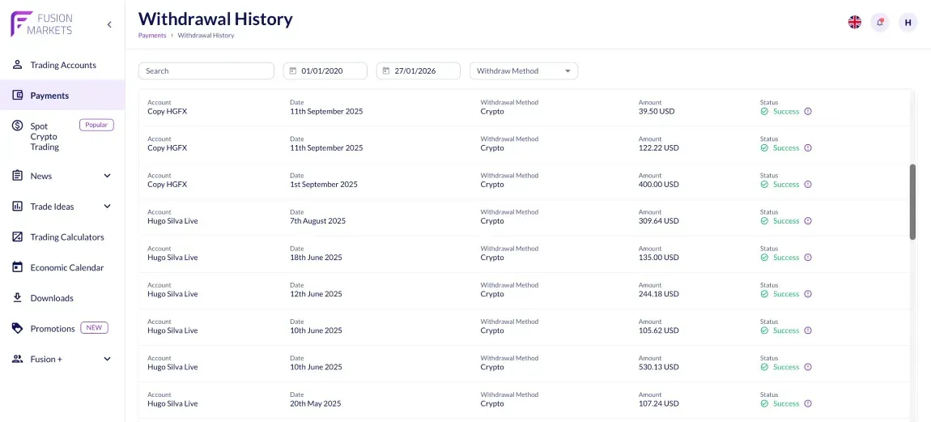Image resolution: width=931 pixels, height=422 pixels.
Task: Expand the News submenu
Action: point(108,176)
